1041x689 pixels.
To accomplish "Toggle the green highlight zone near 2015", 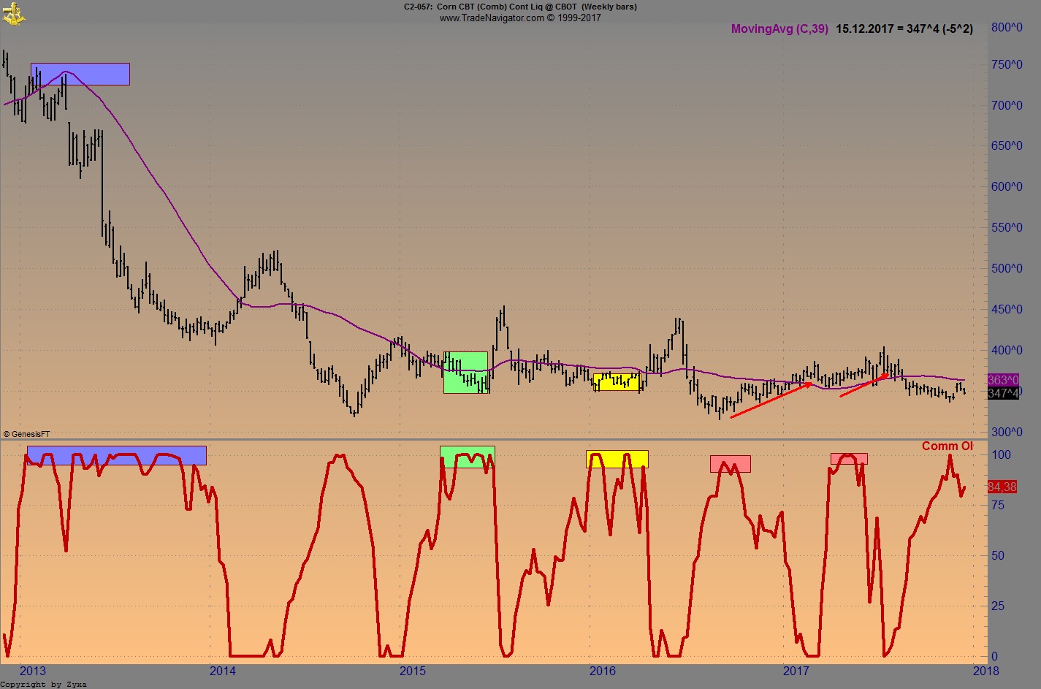I will point(465,374).
